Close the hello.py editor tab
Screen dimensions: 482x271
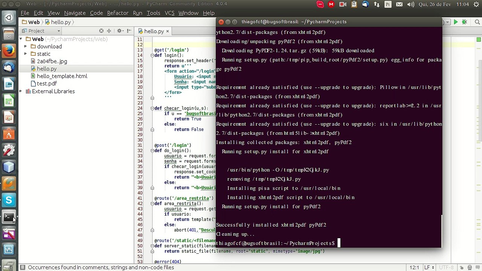(x=168, y=31)
